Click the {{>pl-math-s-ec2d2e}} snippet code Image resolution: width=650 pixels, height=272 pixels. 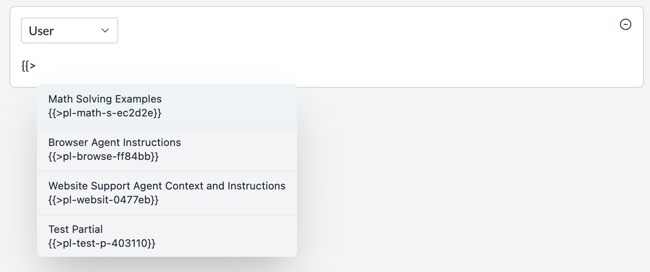[105, 113]
